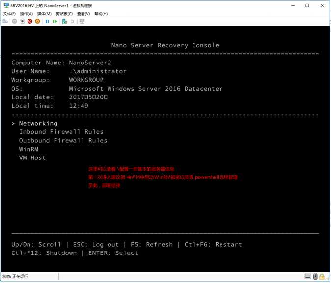Image resolution: width=331 pixels, height=283 pixels.
Task: Click the Ctrl+Alt+Del toolbar icon
Action: (5, 21)
